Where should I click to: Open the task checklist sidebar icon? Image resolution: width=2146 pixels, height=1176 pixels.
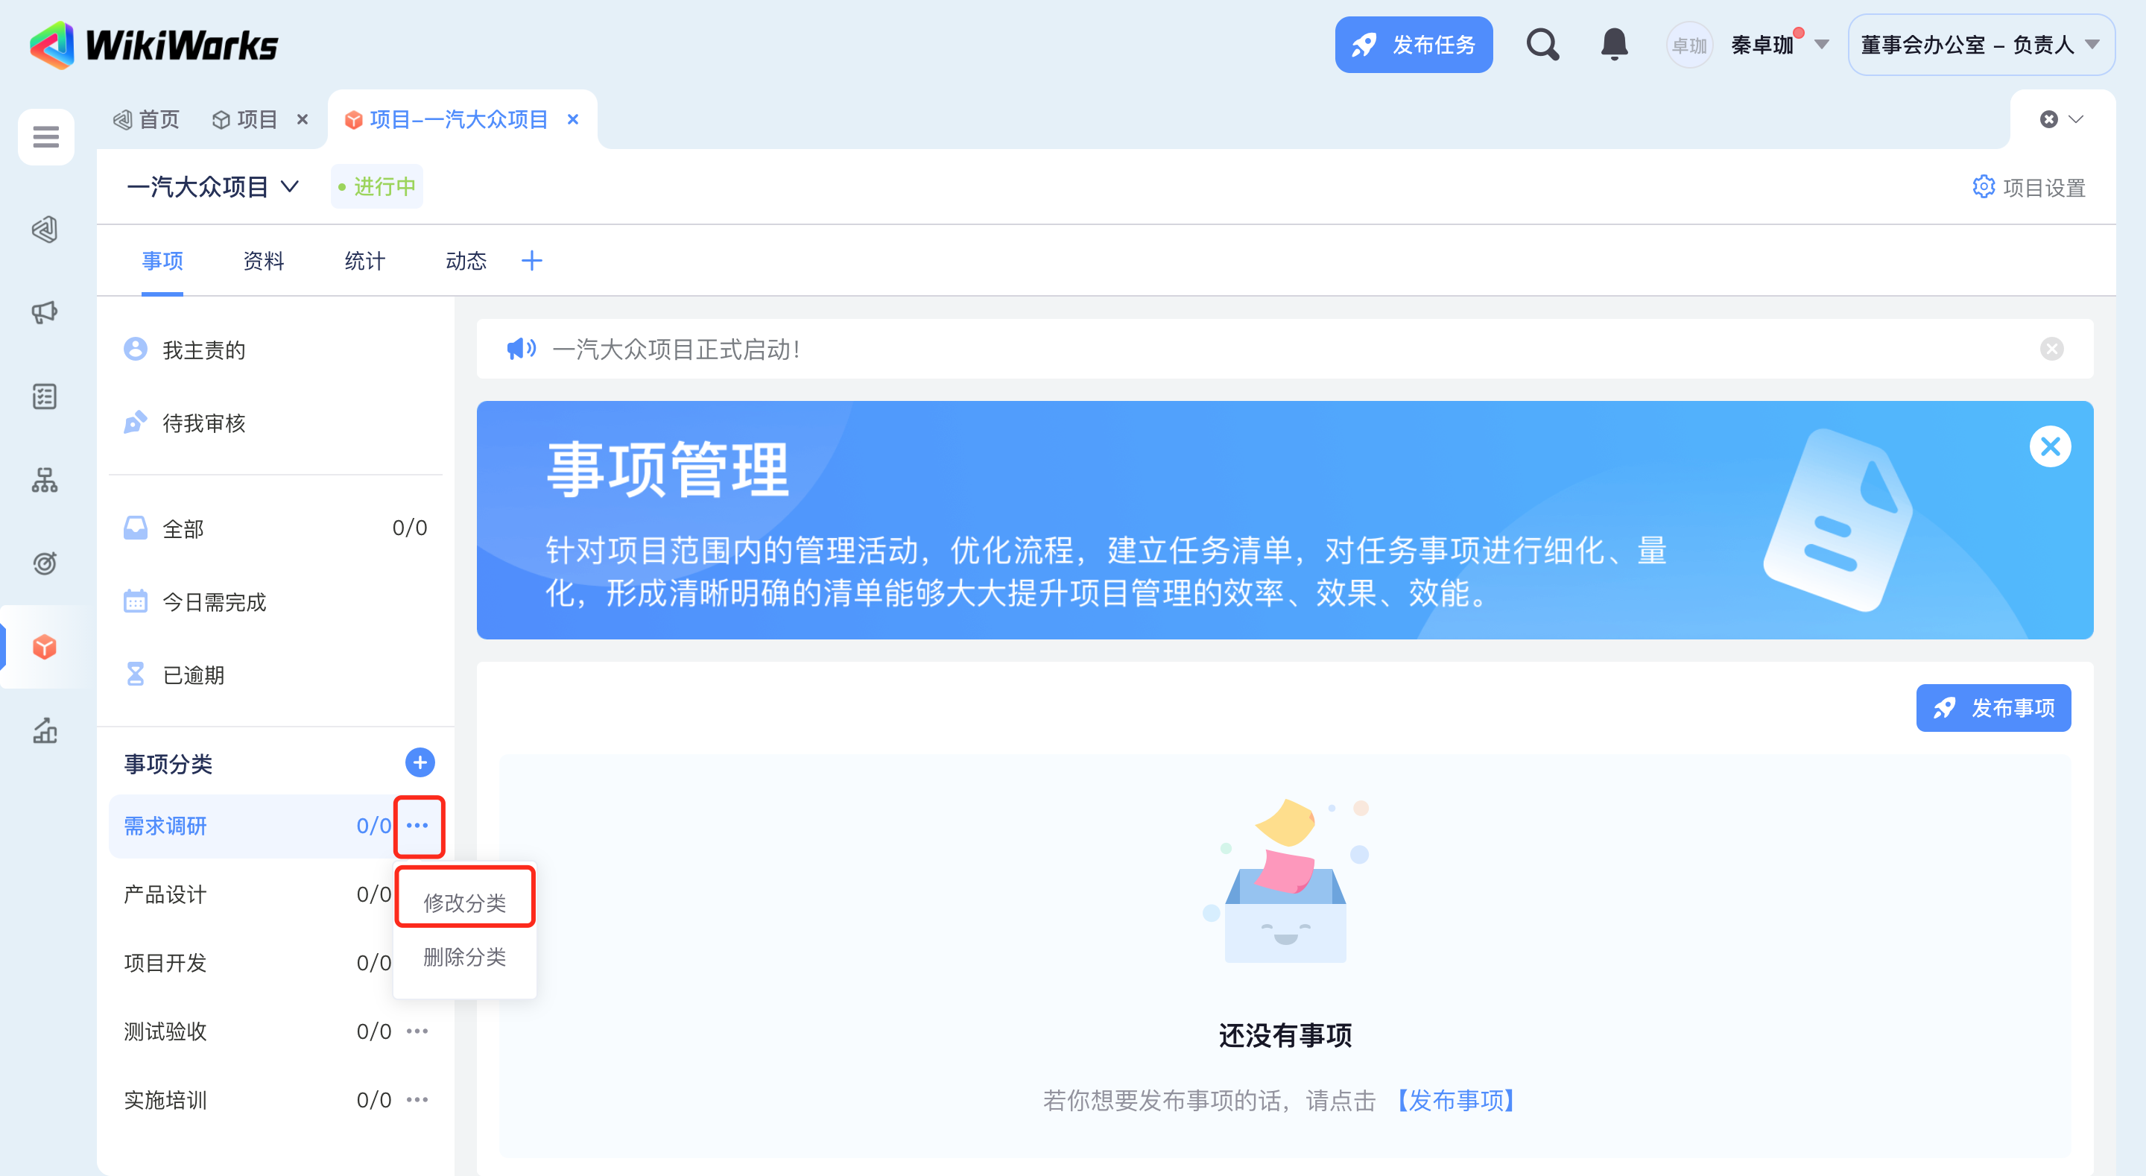[45, 396]
